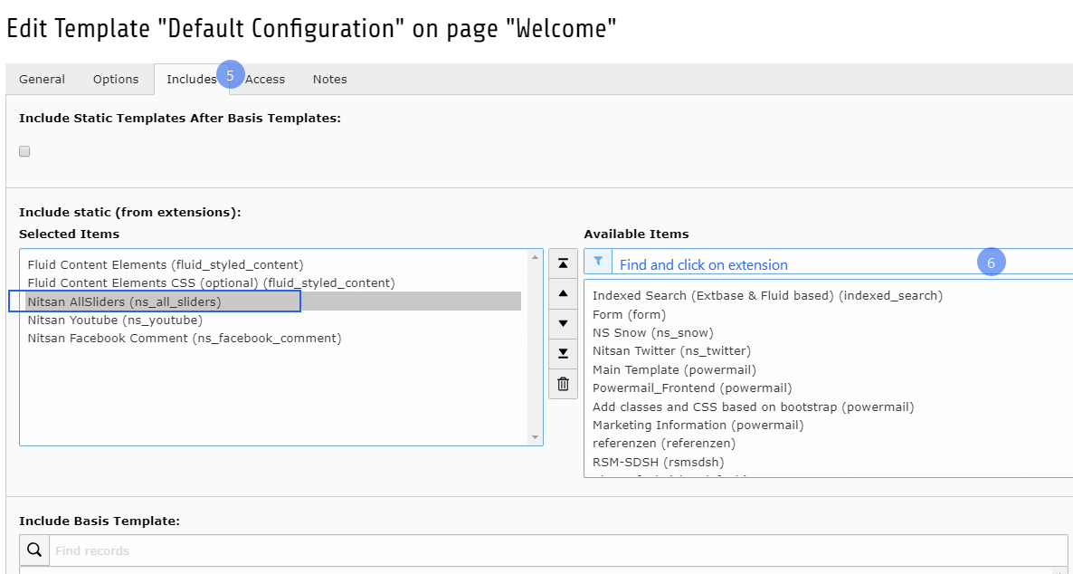
Task: Remove selected item with trash icon
Action: point(563,384)
